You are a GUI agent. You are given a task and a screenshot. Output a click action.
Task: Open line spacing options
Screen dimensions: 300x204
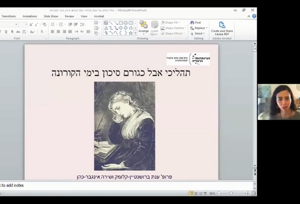83,24
